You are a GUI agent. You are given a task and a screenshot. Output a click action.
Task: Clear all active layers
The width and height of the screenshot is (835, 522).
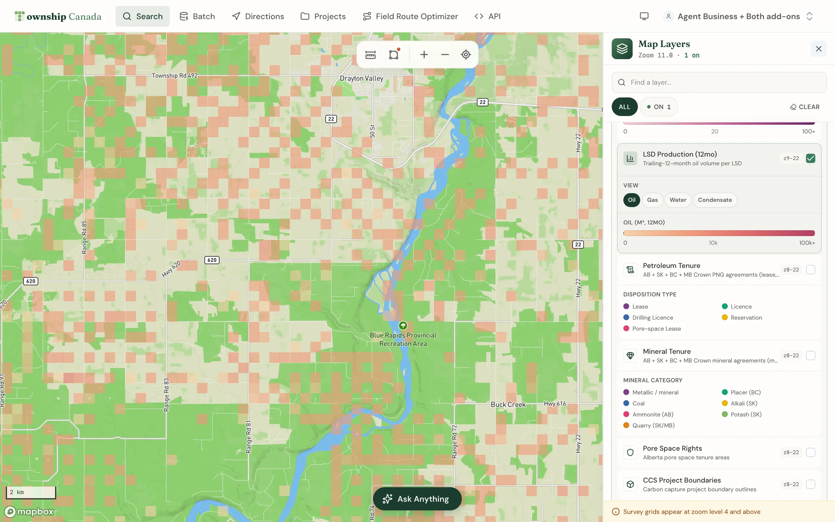click(x=805, y=107)
